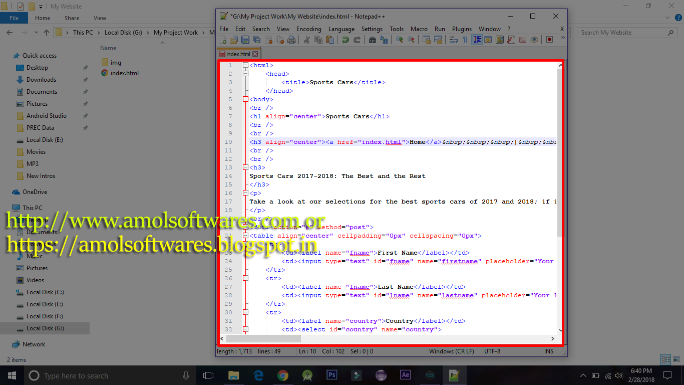
Task: Toggle the document monitoring eye icon
Action: pyautogui.click(x=534, y=40)
